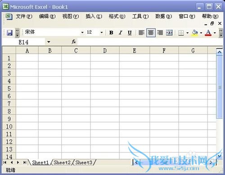Click the Save floppy disk icon
225x175 pixels.
(x=9, y=33)
